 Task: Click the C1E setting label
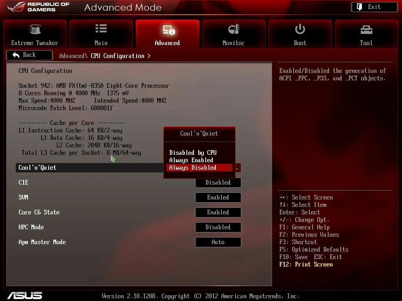coord(23,183)
